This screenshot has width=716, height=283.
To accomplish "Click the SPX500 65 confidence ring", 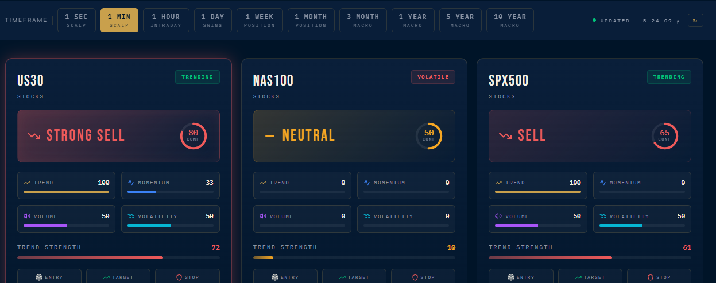I will [x=664, y=136].
